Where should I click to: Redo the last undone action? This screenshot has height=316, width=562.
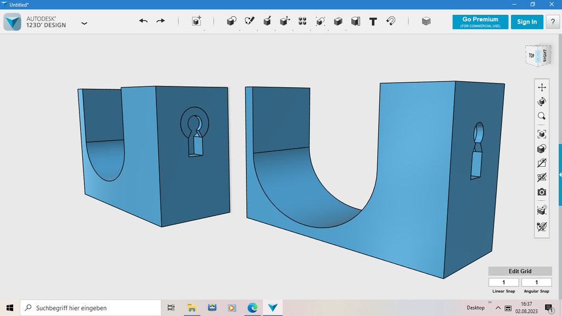161,21
